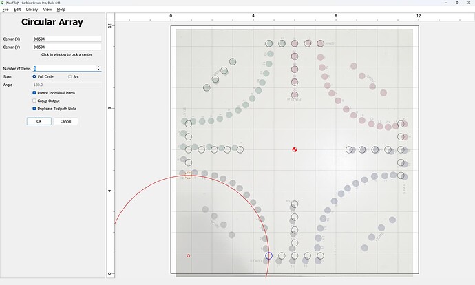Viewport: 475px width, 285px height.
Task: Click the Center (Y) input field
Action: 67,47
